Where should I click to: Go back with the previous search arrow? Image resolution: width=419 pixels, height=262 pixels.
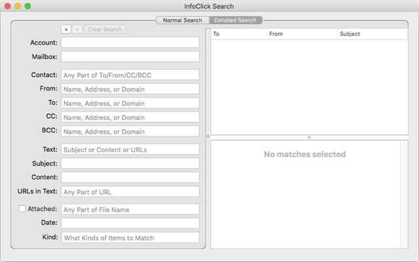point(66,29)
